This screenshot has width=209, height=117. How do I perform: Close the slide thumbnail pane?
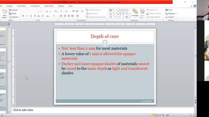pyautogui.click(x=9, y=24)
